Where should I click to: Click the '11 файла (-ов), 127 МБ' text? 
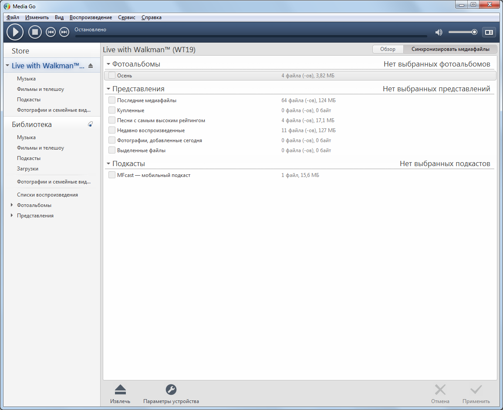309,130
